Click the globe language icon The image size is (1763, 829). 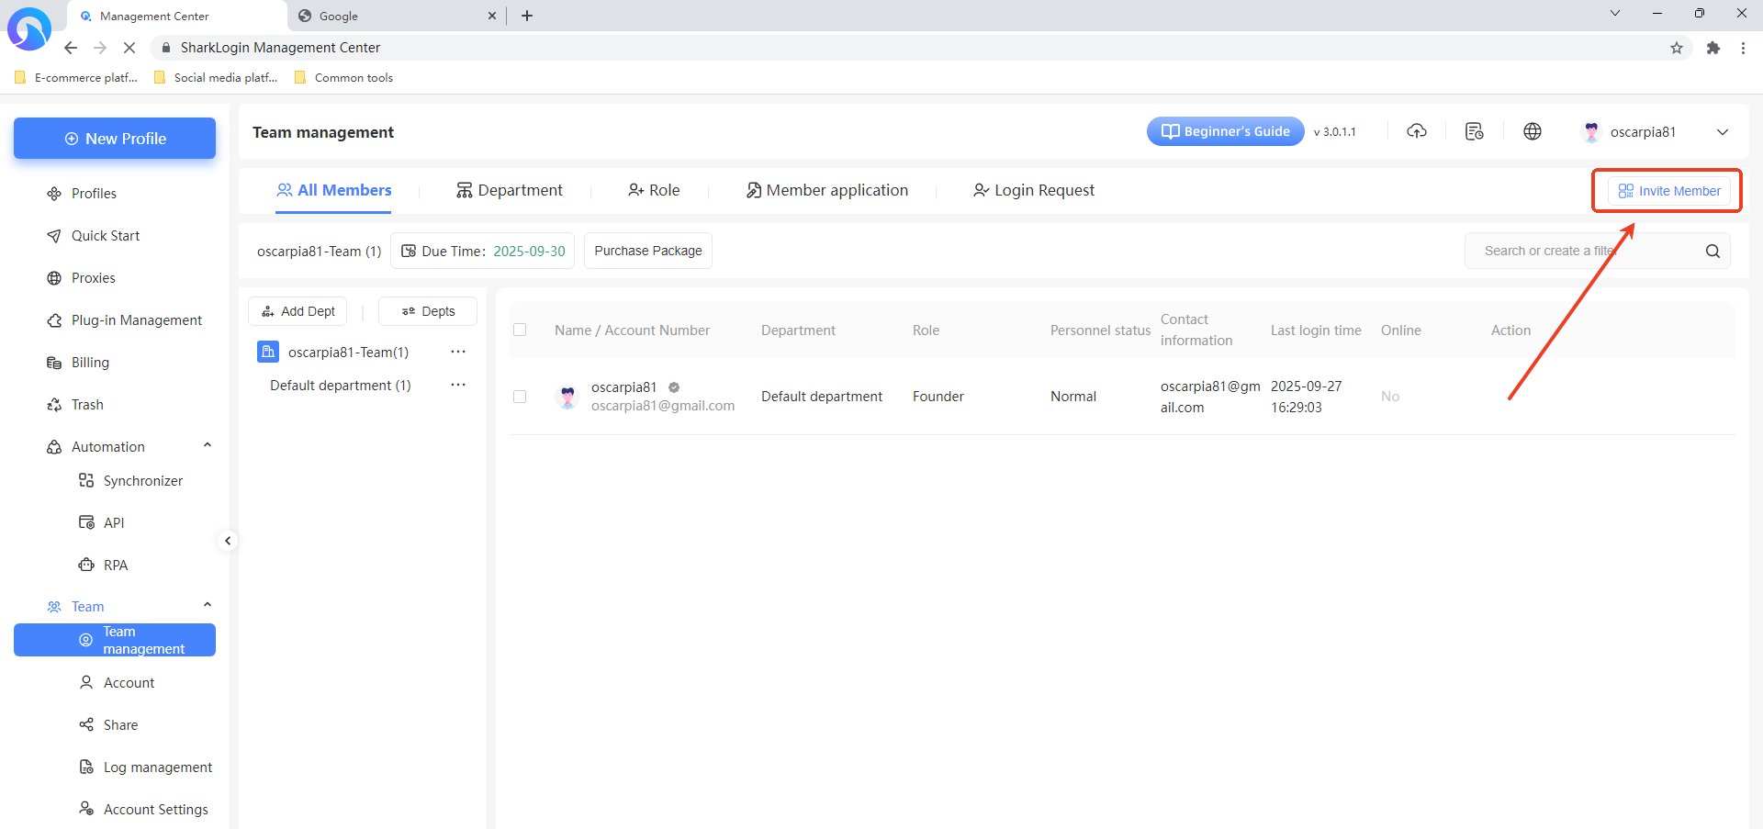pyautogui.click(x=1533, y=131)
